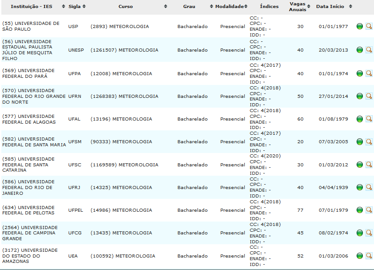Select (55) UNIVERSIDADE DE SÃO PAULO text
The image size is (374, 270).
tap(31, 26)
